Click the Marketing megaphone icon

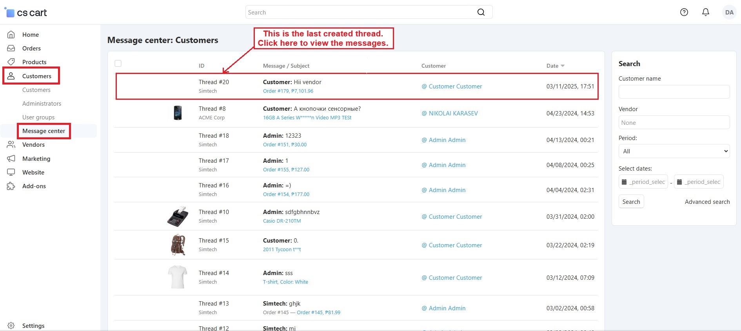[x=11, y=158]
